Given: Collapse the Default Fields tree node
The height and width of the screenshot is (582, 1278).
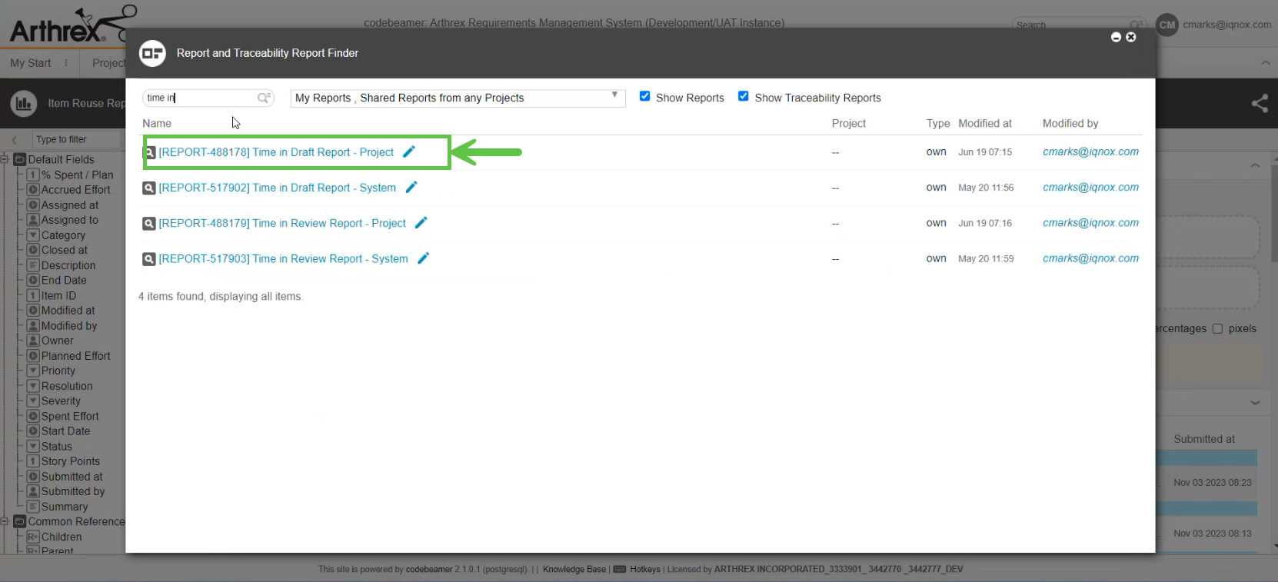Looking at the screenshot, I should [x=5, y=160].
